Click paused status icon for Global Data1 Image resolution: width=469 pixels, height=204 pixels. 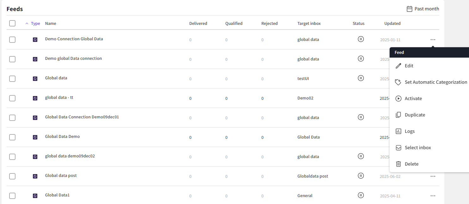(361, 195)
